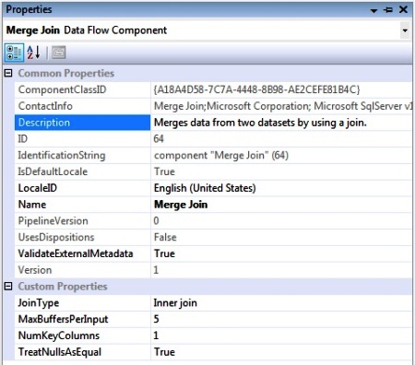The height and width of the screenshot is (365, 415).
Task: Collapse the Common Properties section
Action: (8, 73)
